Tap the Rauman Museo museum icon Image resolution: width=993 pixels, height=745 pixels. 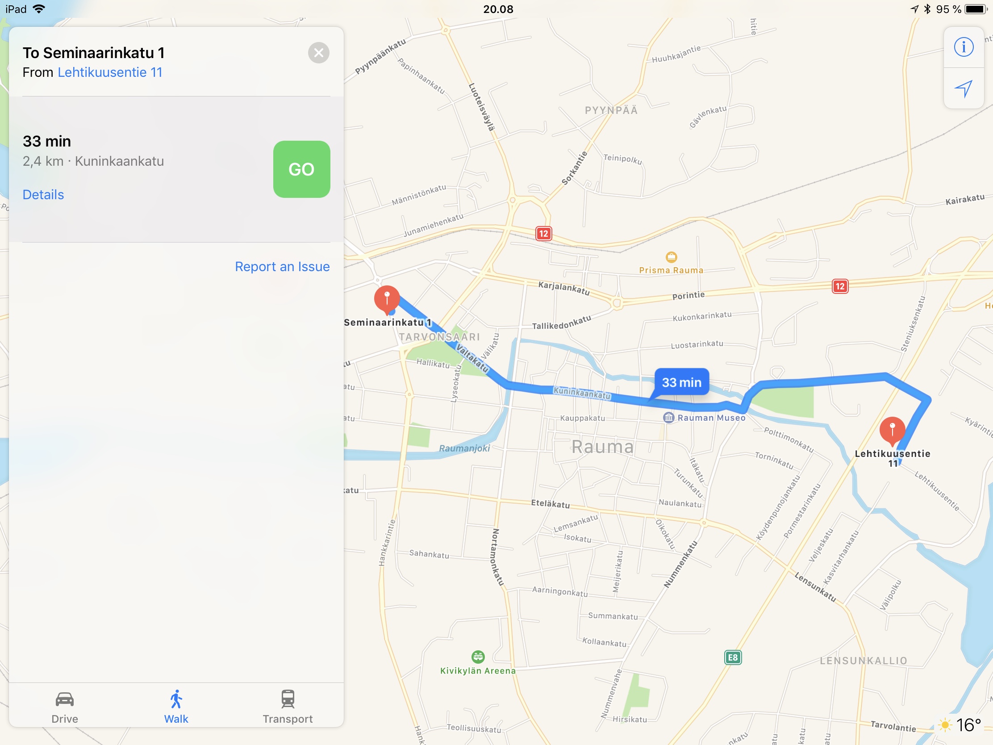[669, 418]
